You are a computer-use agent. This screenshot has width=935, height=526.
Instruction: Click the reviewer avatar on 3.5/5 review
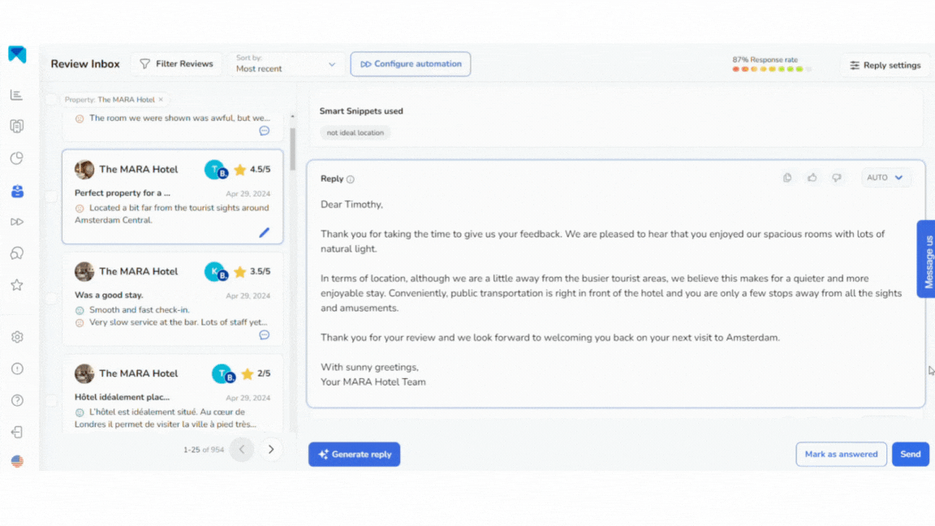[x=216, y=272]
